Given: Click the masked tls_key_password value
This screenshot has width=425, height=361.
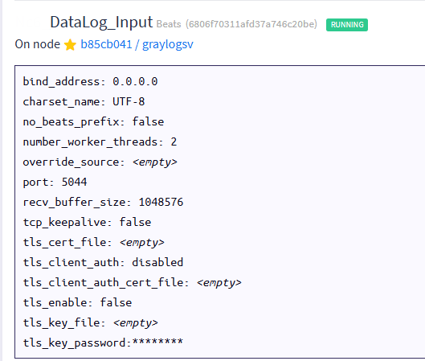Looking at the screenshot, I should click(157, 342).
